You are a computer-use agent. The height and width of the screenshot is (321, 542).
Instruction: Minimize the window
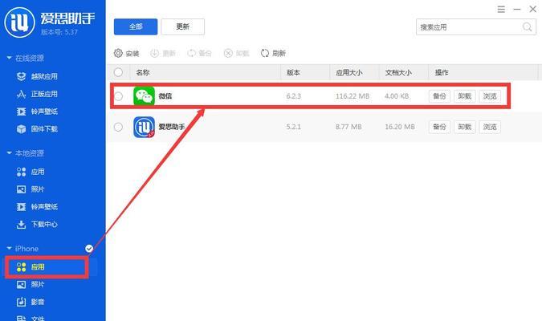(x=517, y=10)
